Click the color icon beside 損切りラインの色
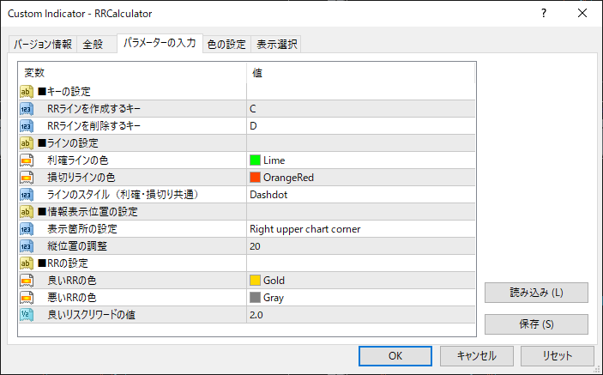 (x=26, y=178)
